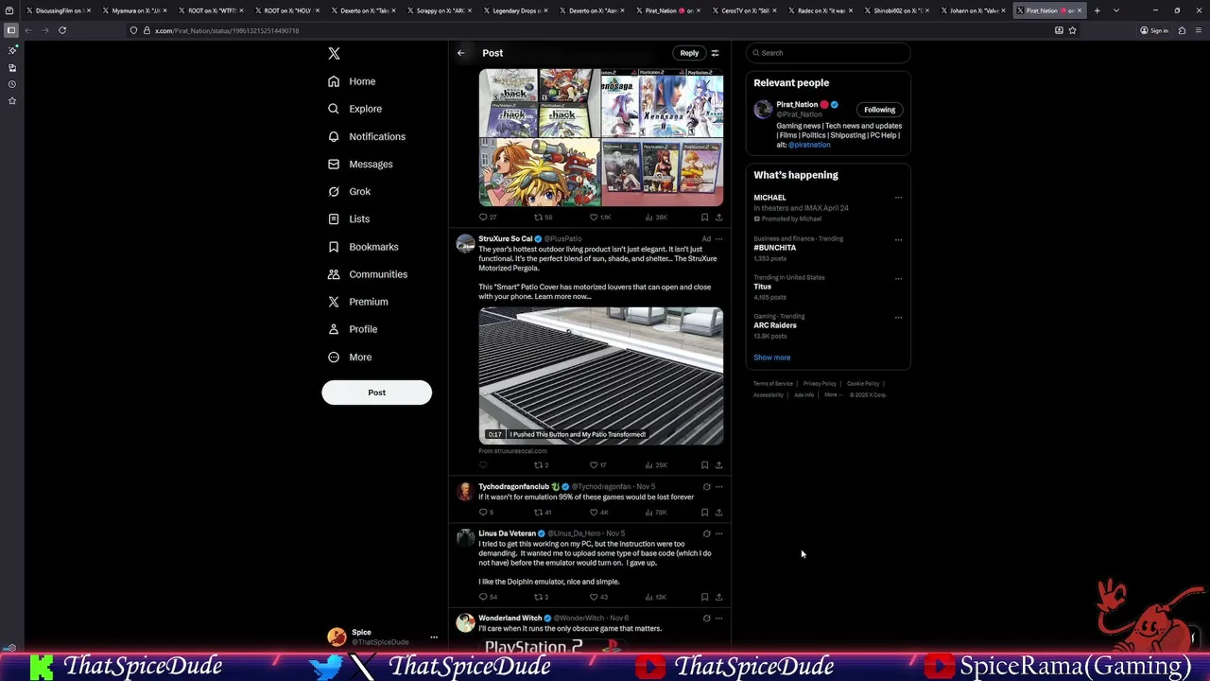
Task: Open more options for ARC Raiders trend
Action: pyautogui.click(x=898, y=317)
